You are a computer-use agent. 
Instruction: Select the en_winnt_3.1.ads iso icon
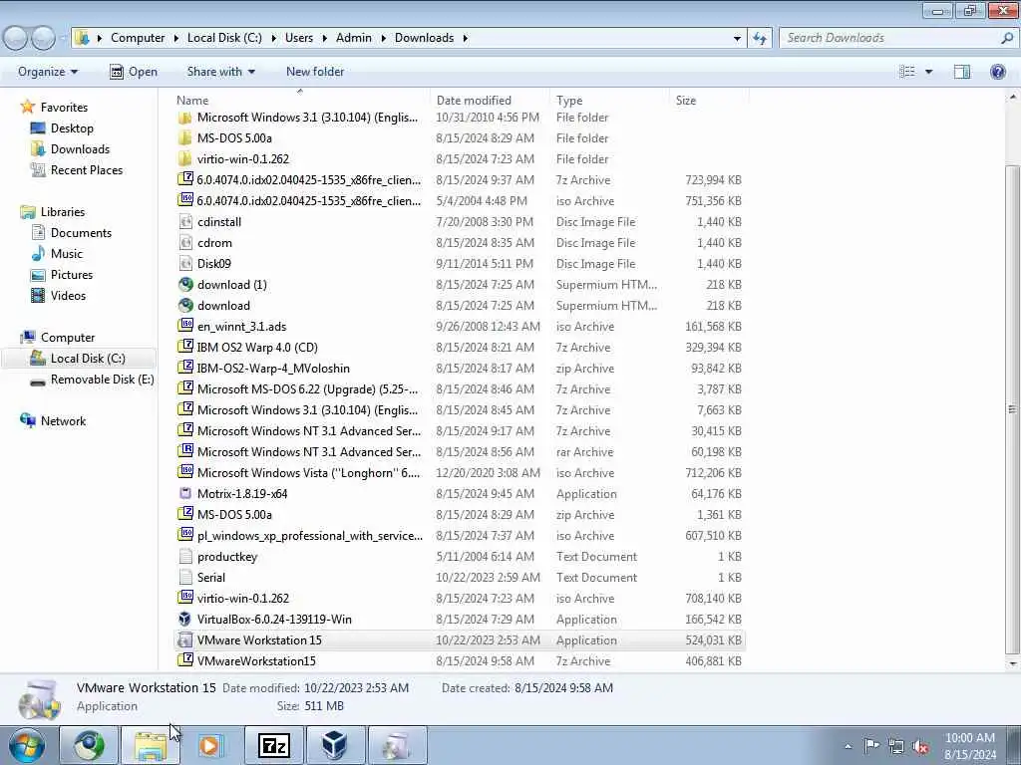pos(184,326)
